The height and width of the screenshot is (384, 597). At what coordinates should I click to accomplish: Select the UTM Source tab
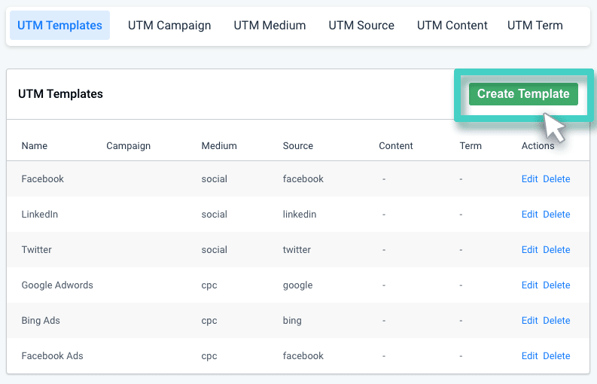coord(361,26)
